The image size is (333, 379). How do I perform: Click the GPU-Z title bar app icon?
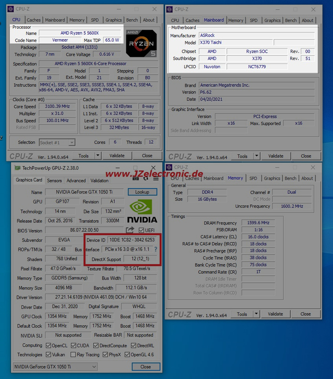[x=17, y=168]
